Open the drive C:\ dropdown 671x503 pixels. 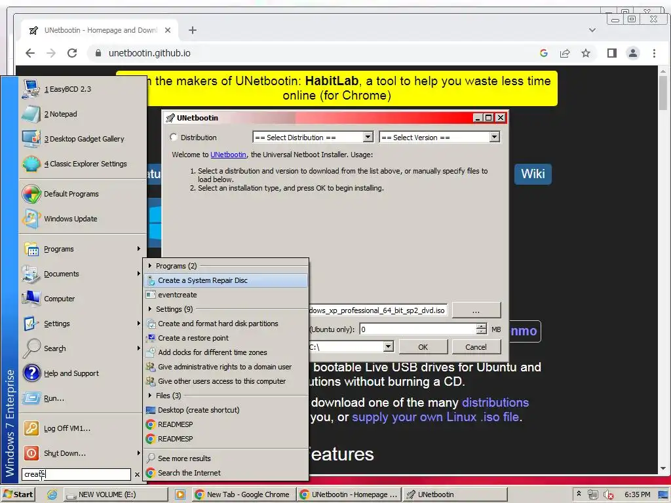(388, 346)
